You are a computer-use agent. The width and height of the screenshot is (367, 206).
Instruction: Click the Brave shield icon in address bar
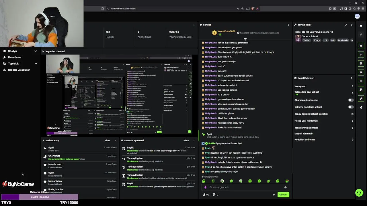[253, 9]
